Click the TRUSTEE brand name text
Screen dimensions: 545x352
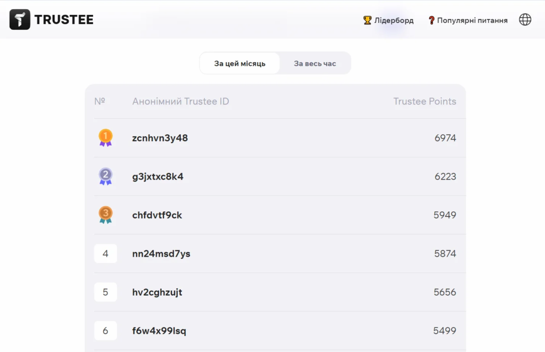point(64,20)
